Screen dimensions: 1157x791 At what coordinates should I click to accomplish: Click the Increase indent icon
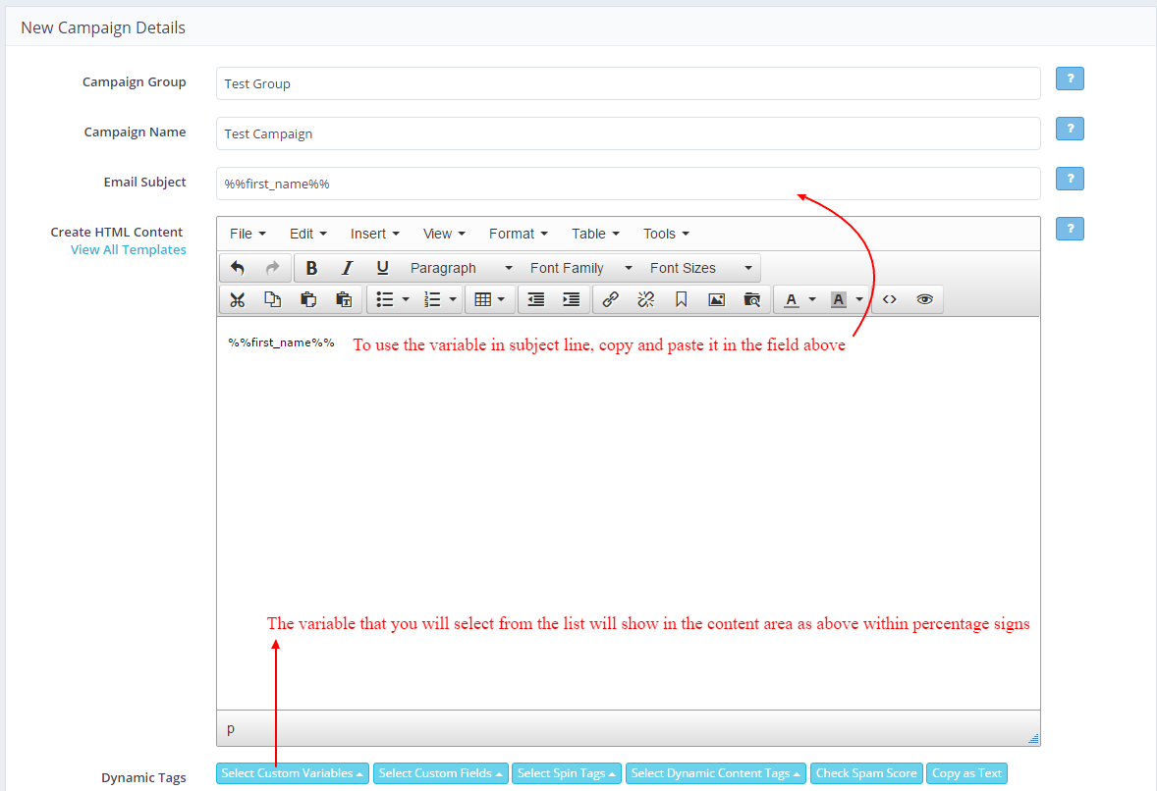click(x=571, y=299)
